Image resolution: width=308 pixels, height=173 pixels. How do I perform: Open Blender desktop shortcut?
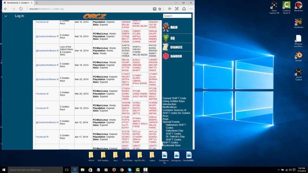[298, 57]
